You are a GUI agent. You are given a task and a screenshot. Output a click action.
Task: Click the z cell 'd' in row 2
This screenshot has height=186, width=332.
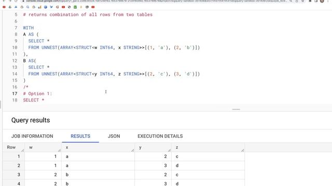click(x=177, y=165)
